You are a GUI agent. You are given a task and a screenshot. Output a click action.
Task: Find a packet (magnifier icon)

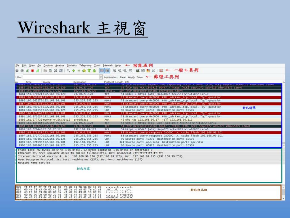(x=69, y=71)
